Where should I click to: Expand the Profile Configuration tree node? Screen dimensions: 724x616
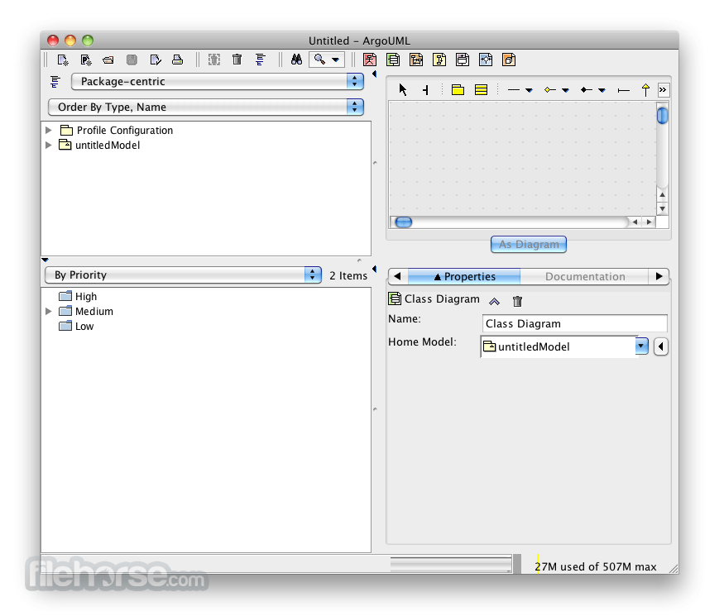48,130
